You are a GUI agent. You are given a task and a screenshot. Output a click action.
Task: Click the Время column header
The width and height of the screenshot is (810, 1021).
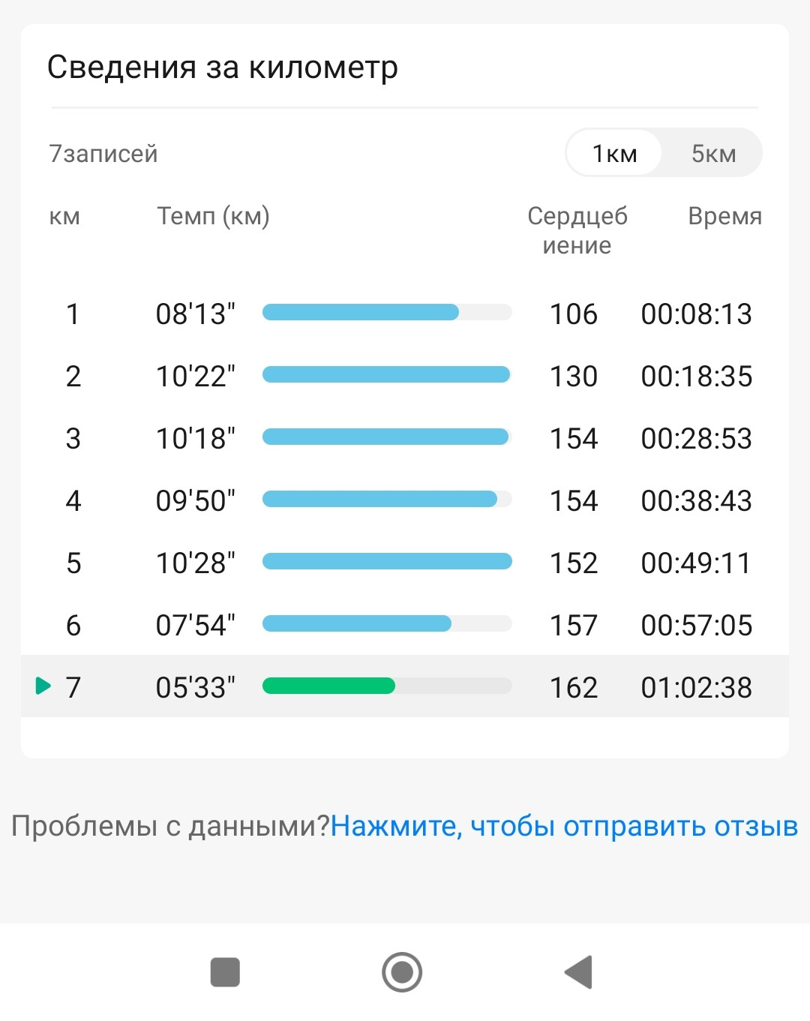[724, 216]
